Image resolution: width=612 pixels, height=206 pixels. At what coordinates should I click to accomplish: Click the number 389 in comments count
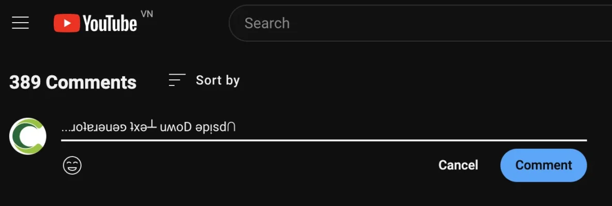click(x=25, y=82)
